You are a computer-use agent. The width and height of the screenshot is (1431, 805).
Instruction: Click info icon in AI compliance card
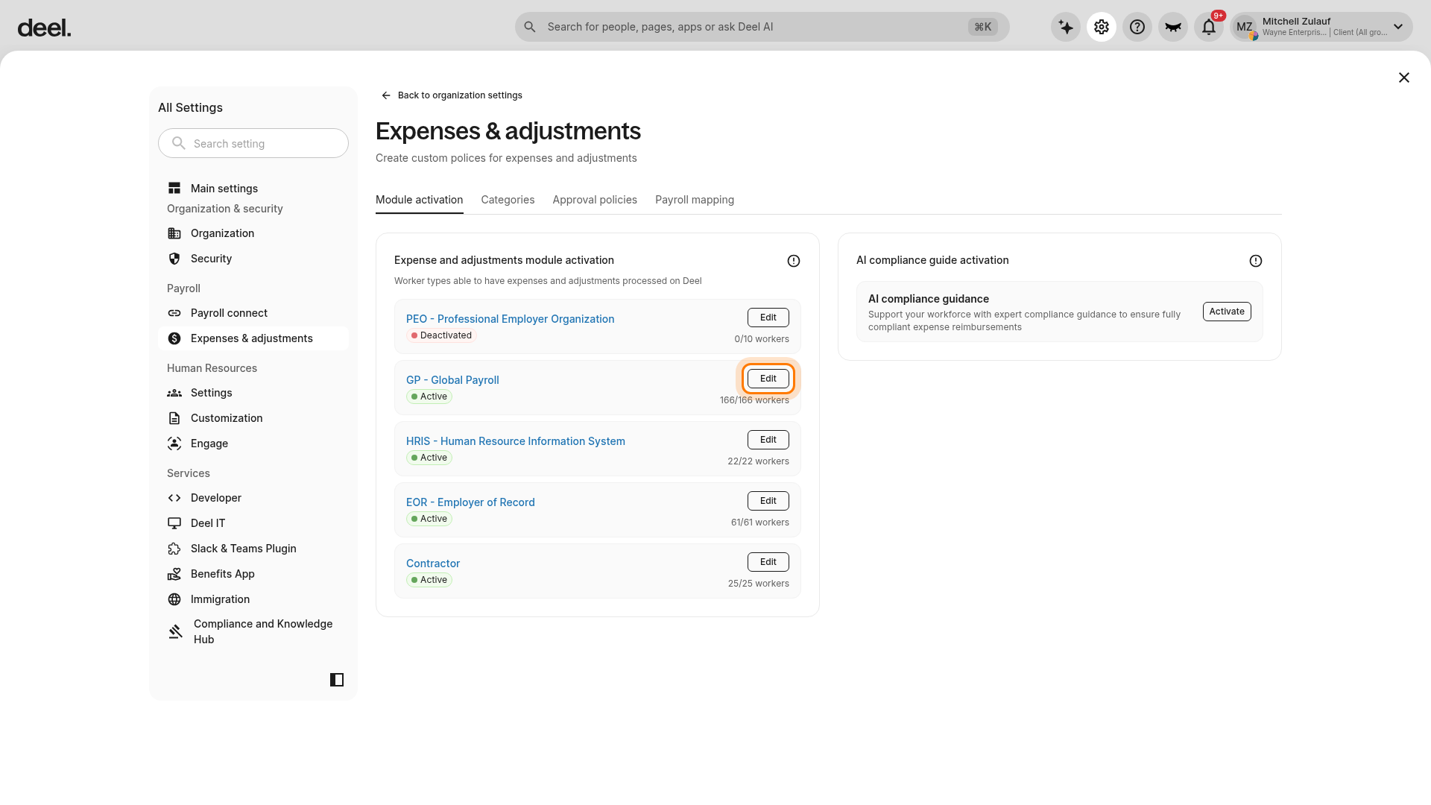click(x=1256, y=261)
